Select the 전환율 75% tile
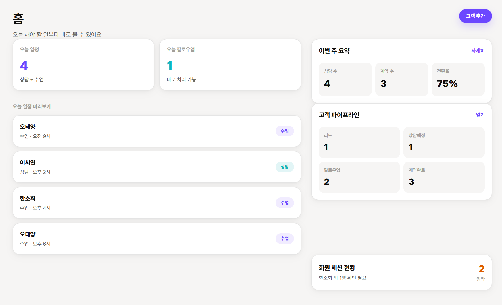Viewport: 502px width, 305px height. [458, 79]
